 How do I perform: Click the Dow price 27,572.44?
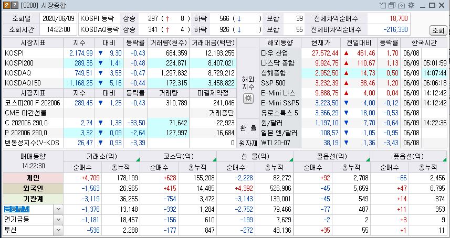[325, 53]
